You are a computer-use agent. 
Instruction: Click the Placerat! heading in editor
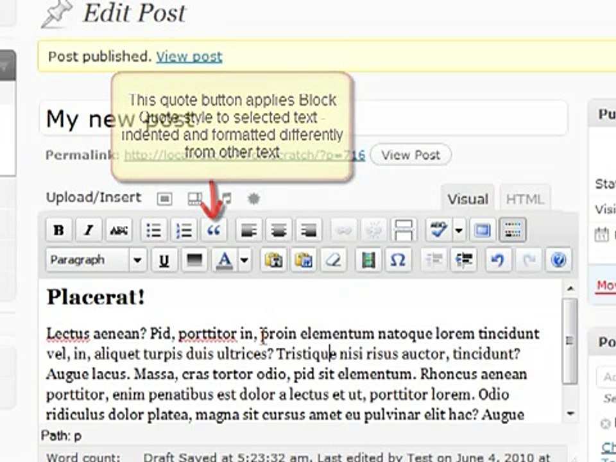coord(96,297)
